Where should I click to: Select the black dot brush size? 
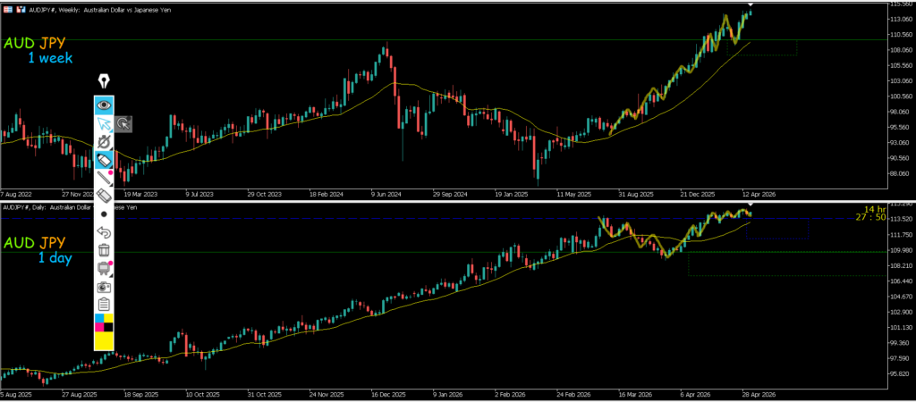(105, 214)
